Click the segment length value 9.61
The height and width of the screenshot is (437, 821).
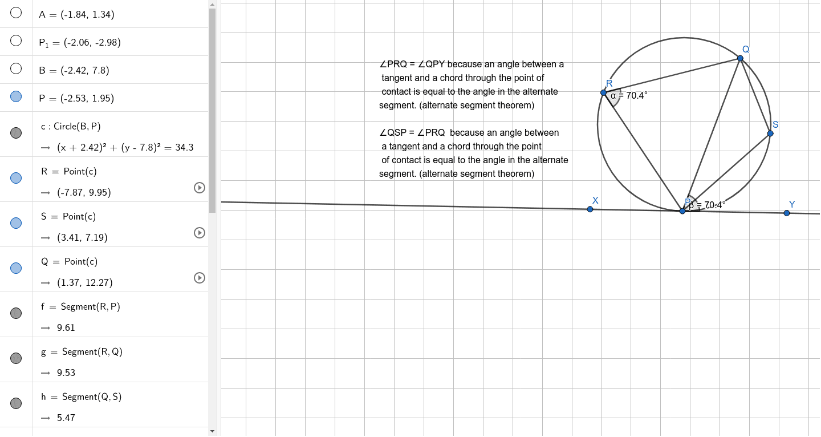66,327
